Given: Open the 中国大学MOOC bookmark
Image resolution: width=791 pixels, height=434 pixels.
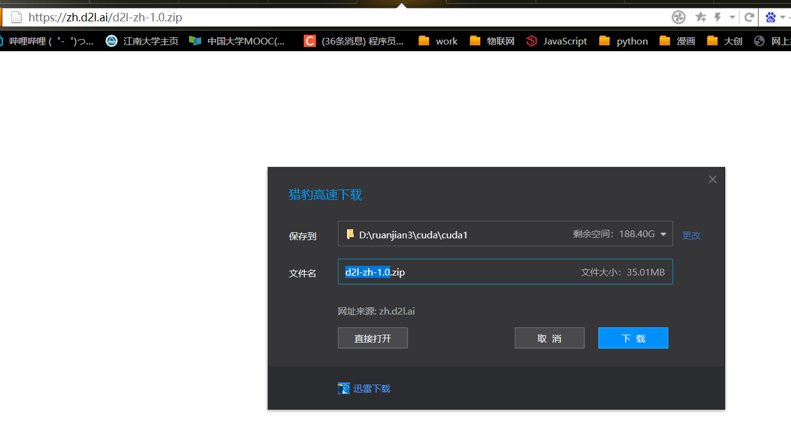Looking at the screenshot, I should (237, 41).
